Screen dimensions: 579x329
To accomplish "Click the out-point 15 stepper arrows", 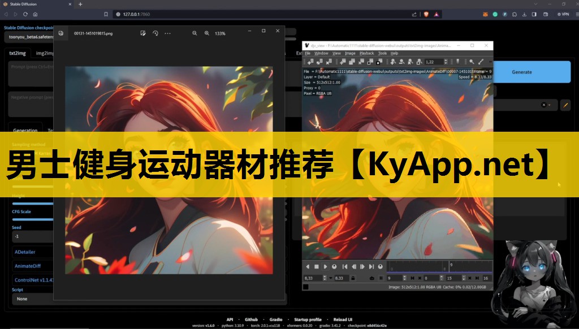I will coord(464,278).
